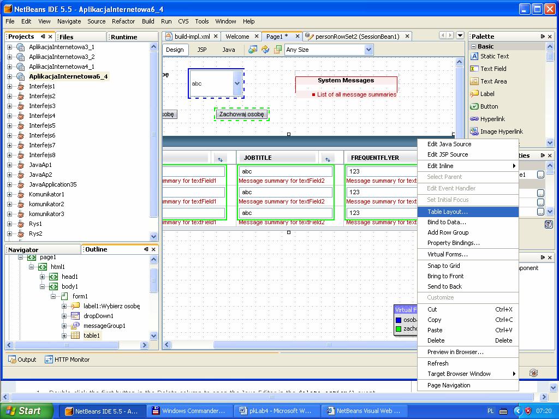The image size is (559, 419).
Task: Choose Table Layout... from the context menu
Action: point(468,212)
